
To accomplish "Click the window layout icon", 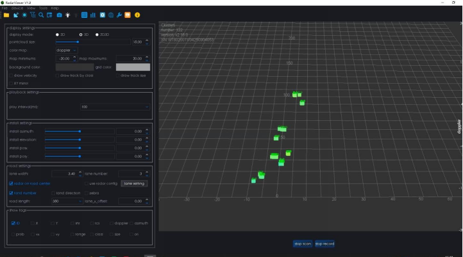I will click(49, 15).
